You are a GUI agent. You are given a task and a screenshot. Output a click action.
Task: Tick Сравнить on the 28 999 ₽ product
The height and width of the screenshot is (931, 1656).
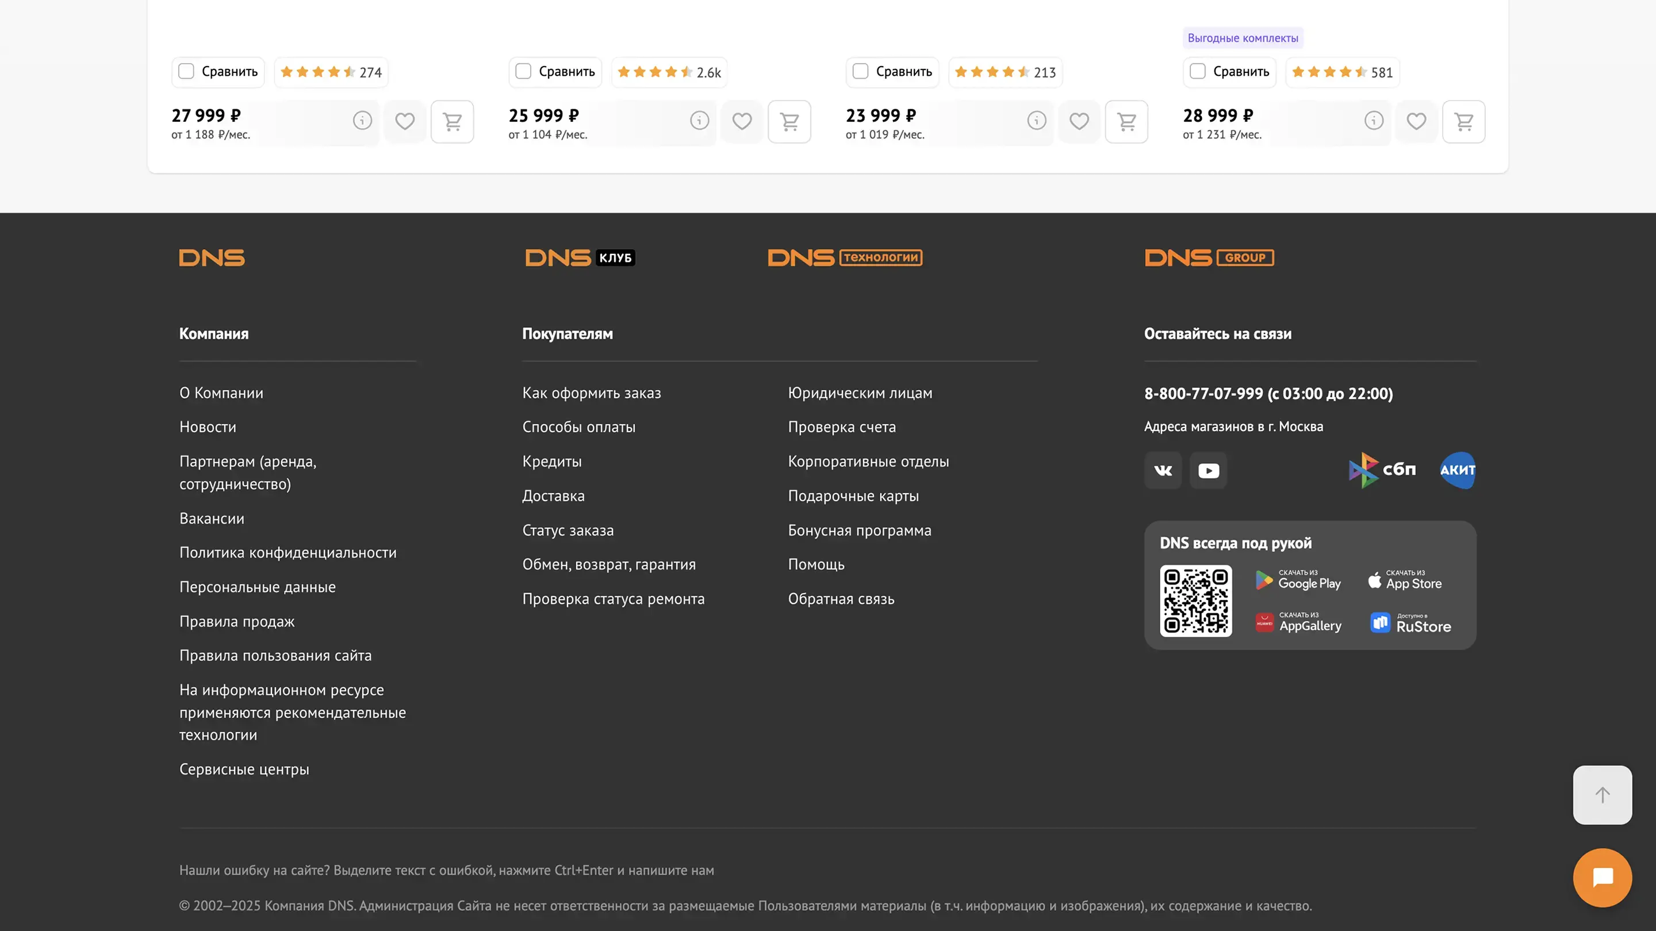coord(1197,71)
